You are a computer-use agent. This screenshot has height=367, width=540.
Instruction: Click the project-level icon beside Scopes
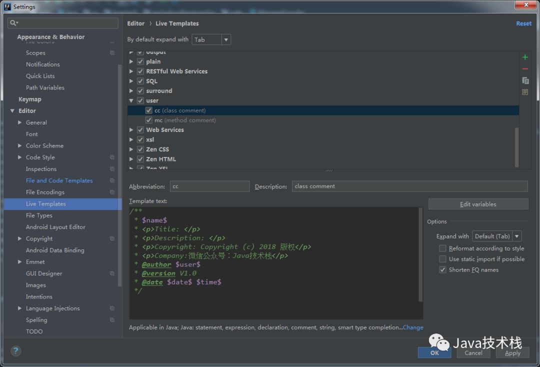[112, 52]
